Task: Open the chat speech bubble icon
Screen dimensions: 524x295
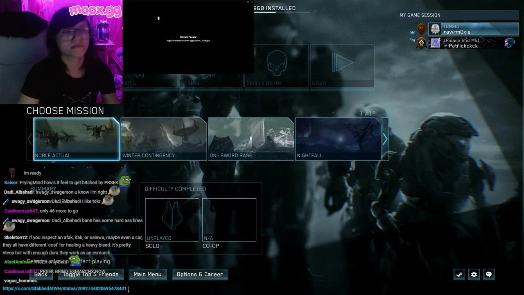Action: click(489, 275)
